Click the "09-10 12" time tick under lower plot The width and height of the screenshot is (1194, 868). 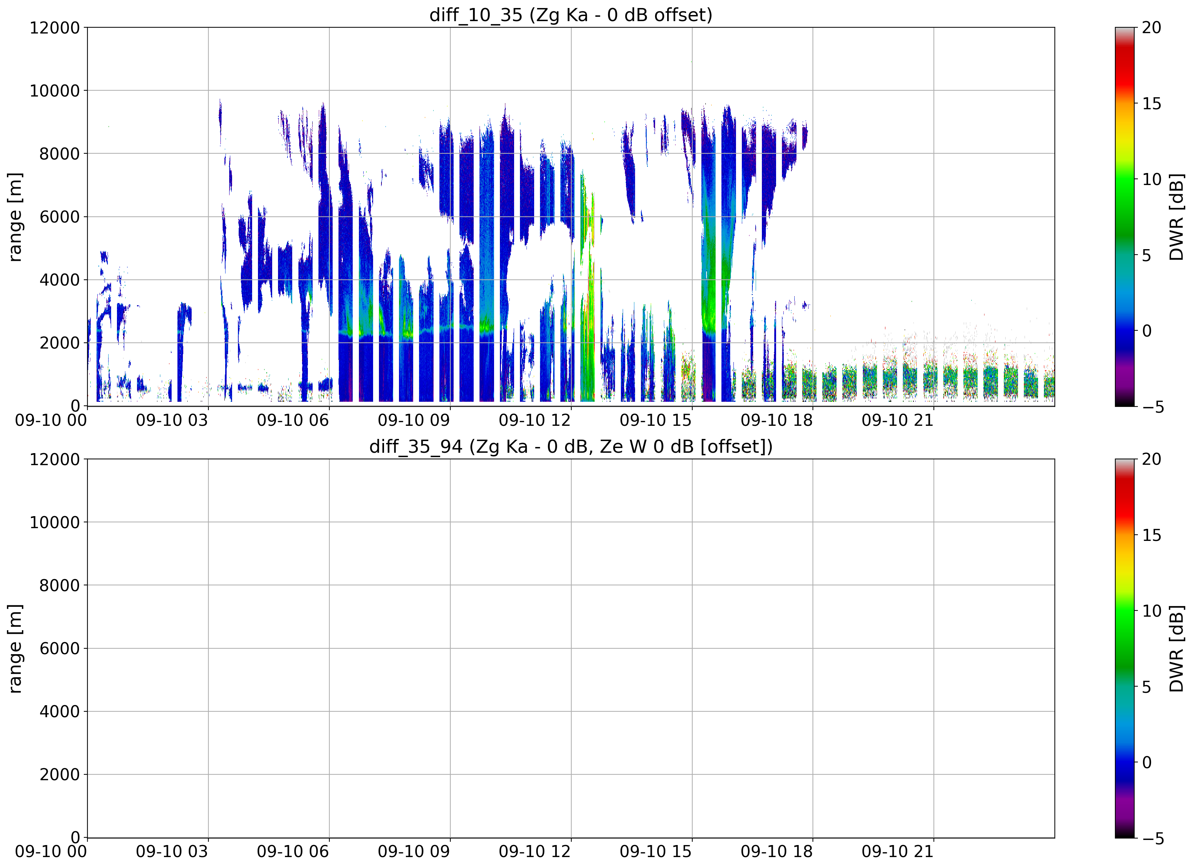535,852
